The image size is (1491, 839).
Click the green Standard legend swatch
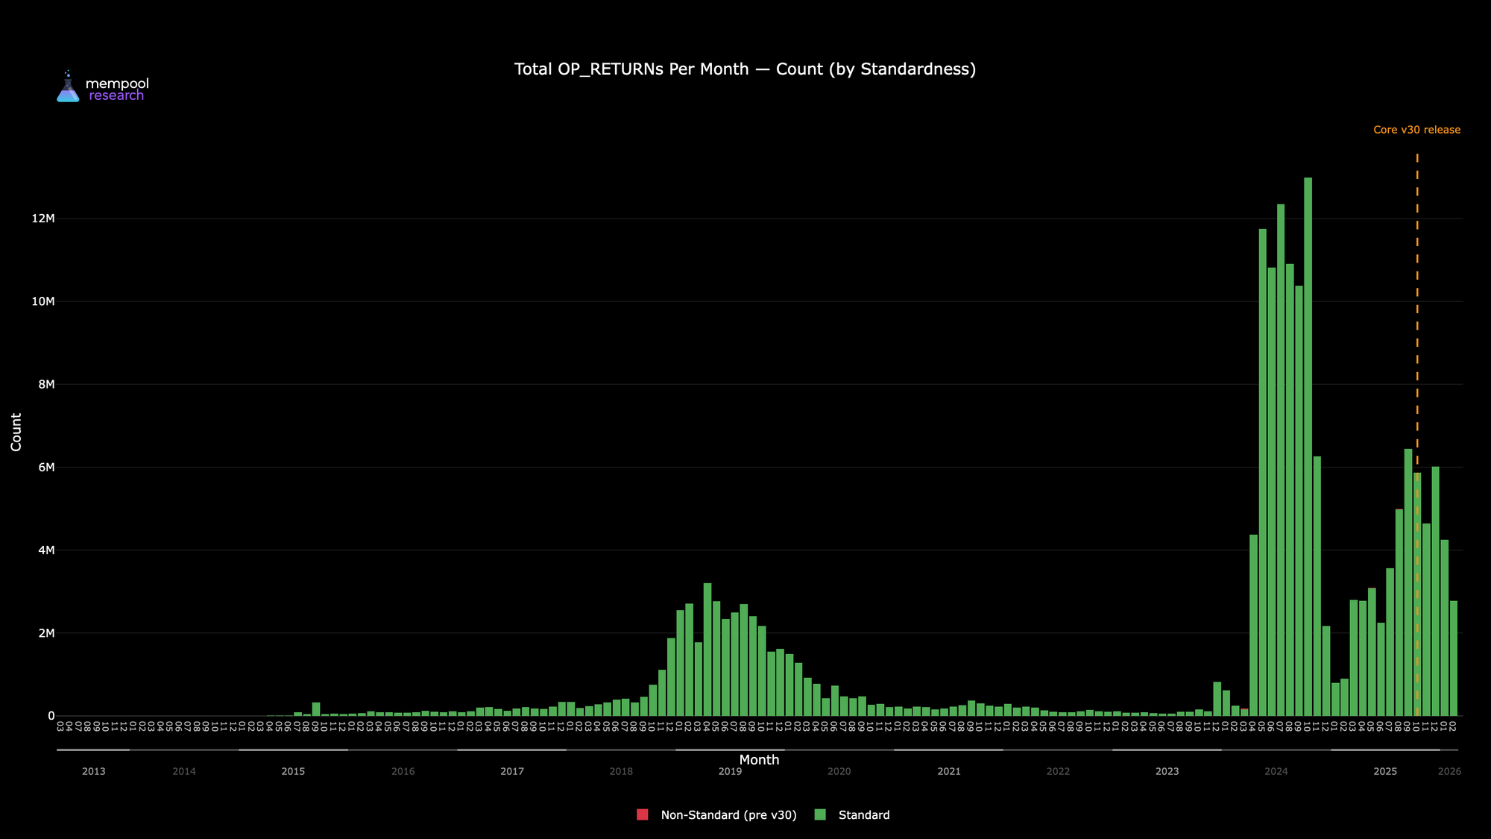pos(820,814)
